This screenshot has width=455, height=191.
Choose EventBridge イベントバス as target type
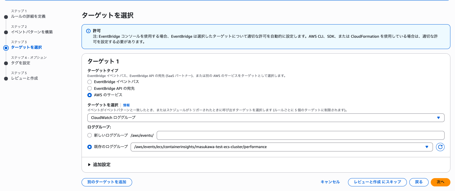click(89, 82)
